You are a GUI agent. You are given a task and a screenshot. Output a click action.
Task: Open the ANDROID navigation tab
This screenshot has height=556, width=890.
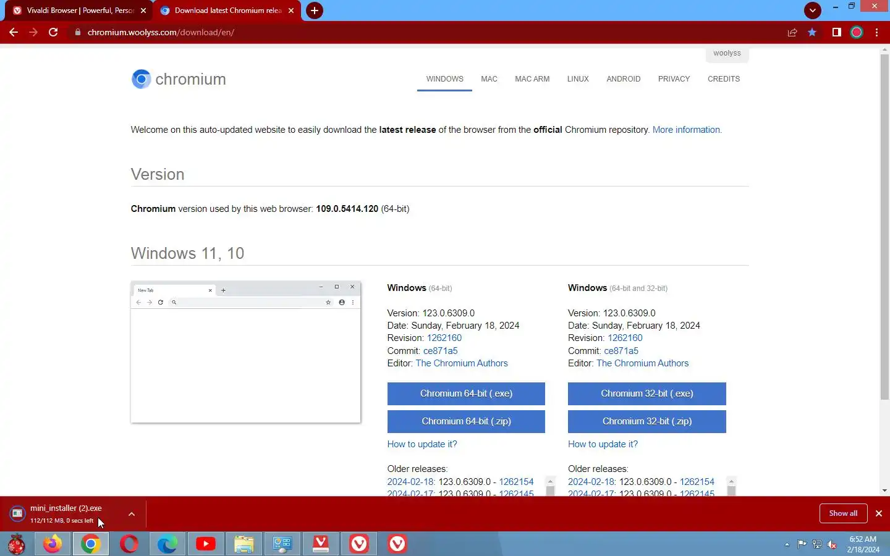pos(623,79)
